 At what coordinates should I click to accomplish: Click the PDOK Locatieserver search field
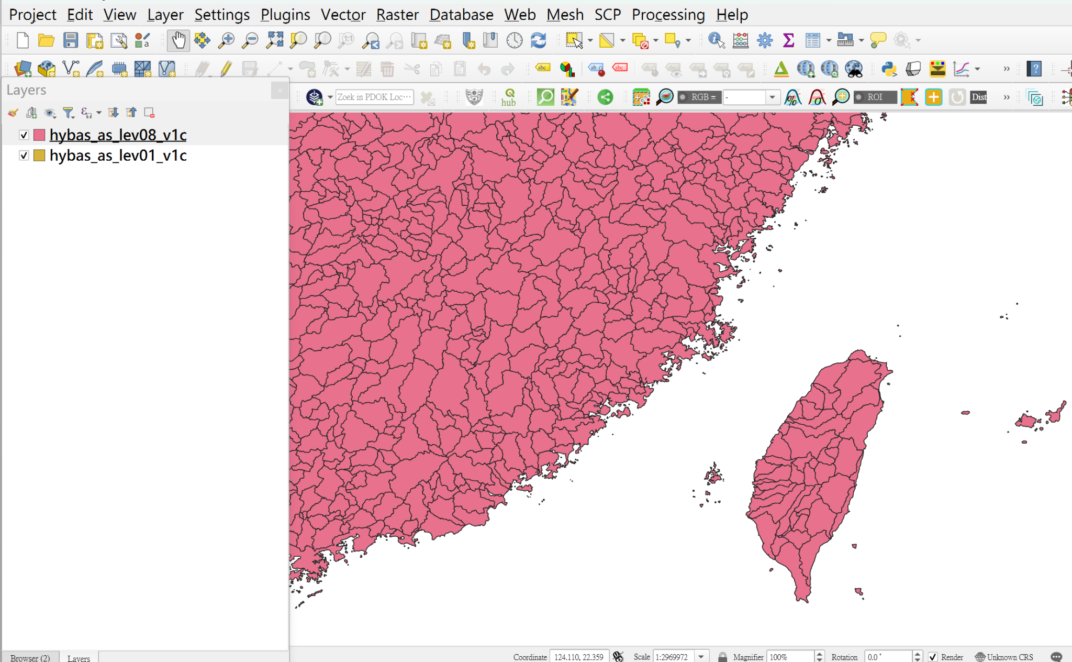374,97
